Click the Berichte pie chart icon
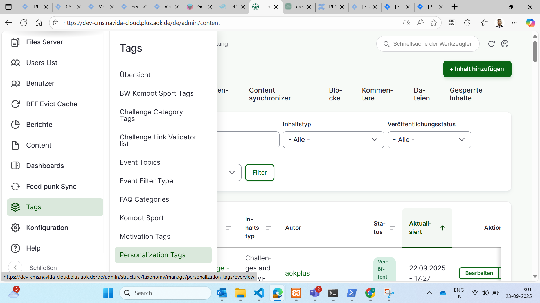The width and height of the screenshot is (540, 303). tap(15, 125)
